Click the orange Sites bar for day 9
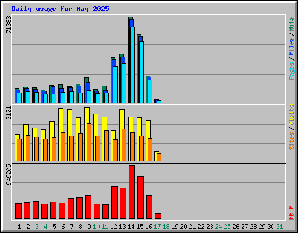Screen dimensions: 298x233 [89, 142]
